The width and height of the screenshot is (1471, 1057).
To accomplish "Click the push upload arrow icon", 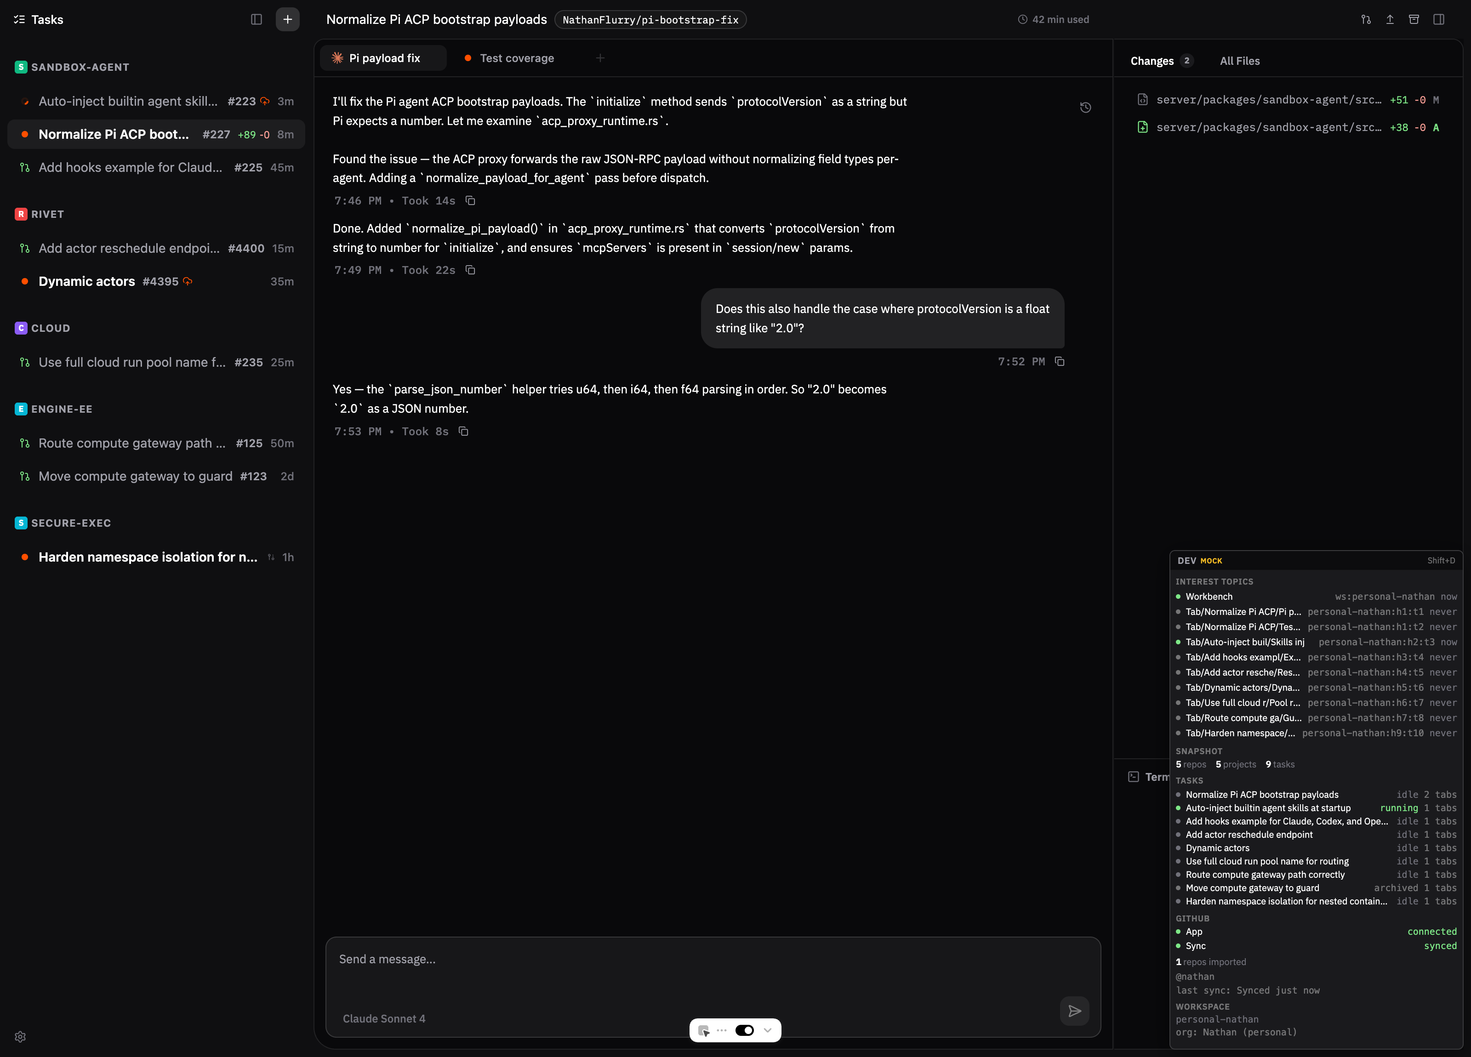I will 1390,19.
